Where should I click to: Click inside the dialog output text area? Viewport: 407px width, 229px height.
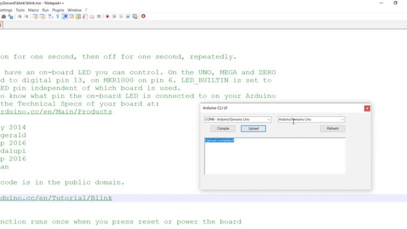[275, 156]
